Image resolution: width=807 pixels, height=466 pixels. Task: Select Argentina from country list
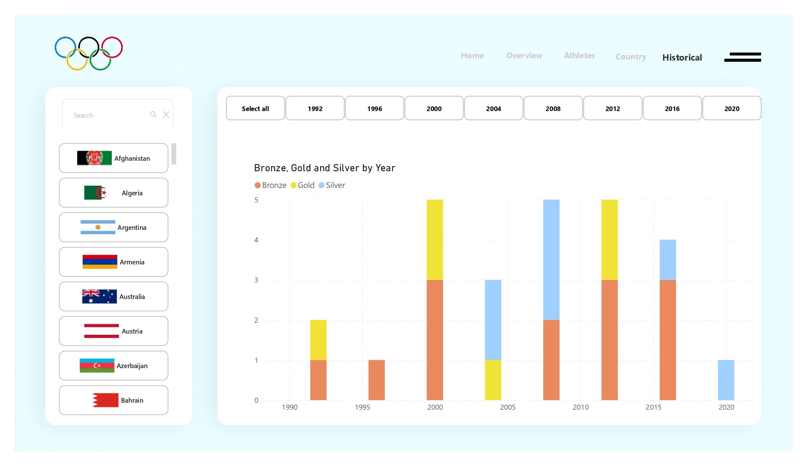pyautogui.click(x=113, y=227)
